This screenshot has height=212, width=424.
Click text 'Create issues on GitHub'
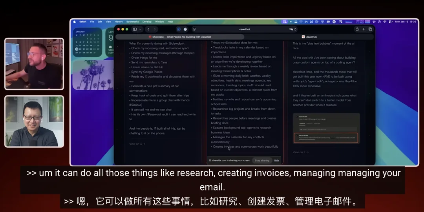[147, 67]
